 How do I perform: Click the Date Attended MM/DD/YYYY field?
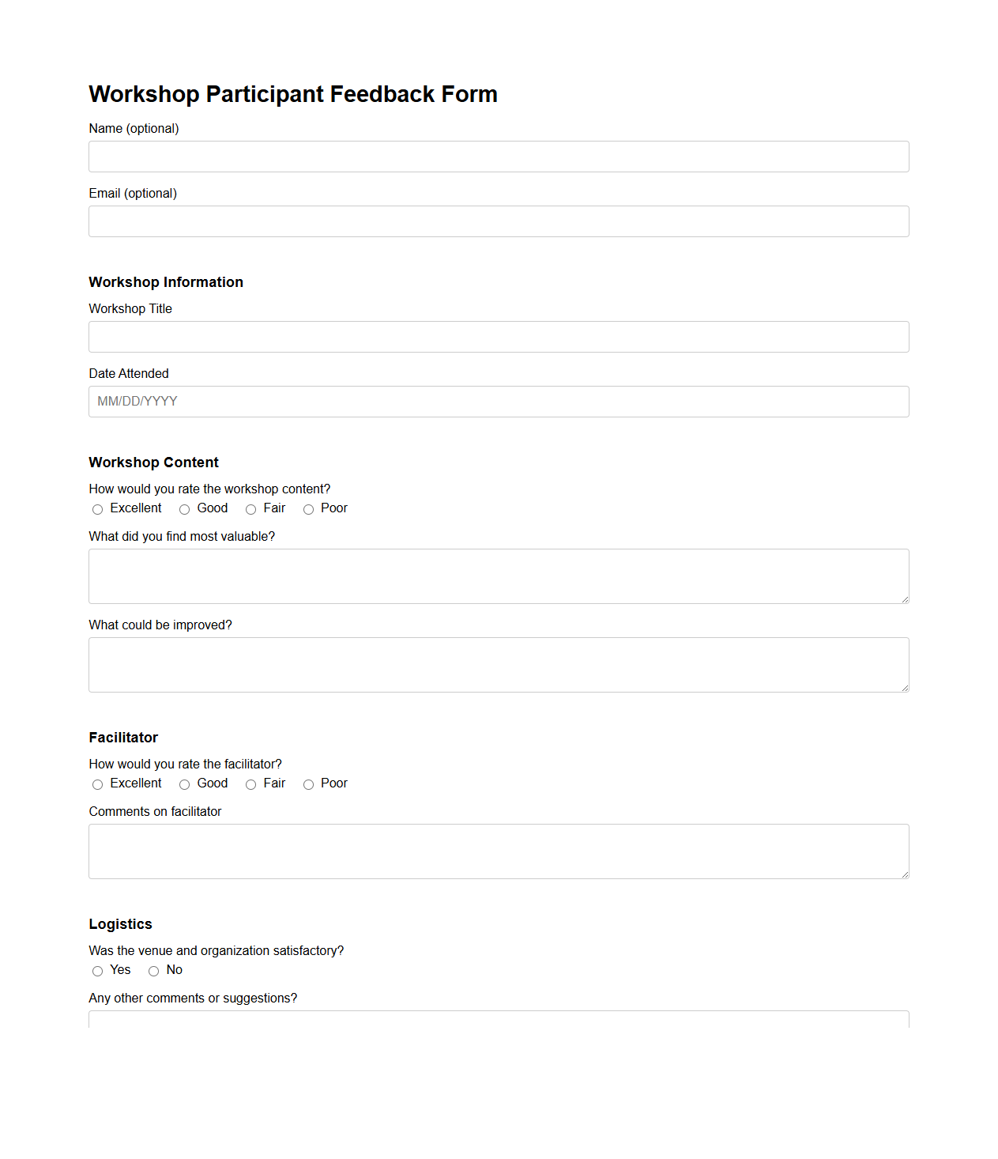tap(498, 401)
